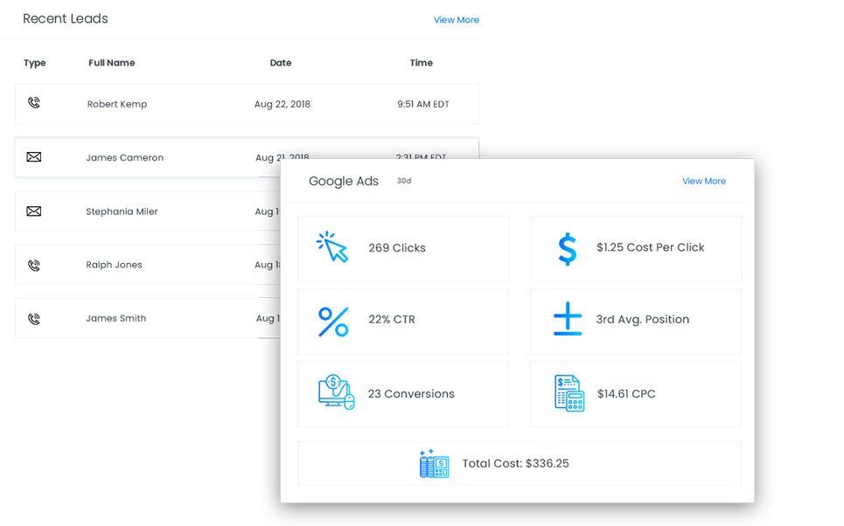Image resolution: width=844 pixels, height=526 pixels.
Task: Click the 23 Conversions value
Action: coord(411,394)
